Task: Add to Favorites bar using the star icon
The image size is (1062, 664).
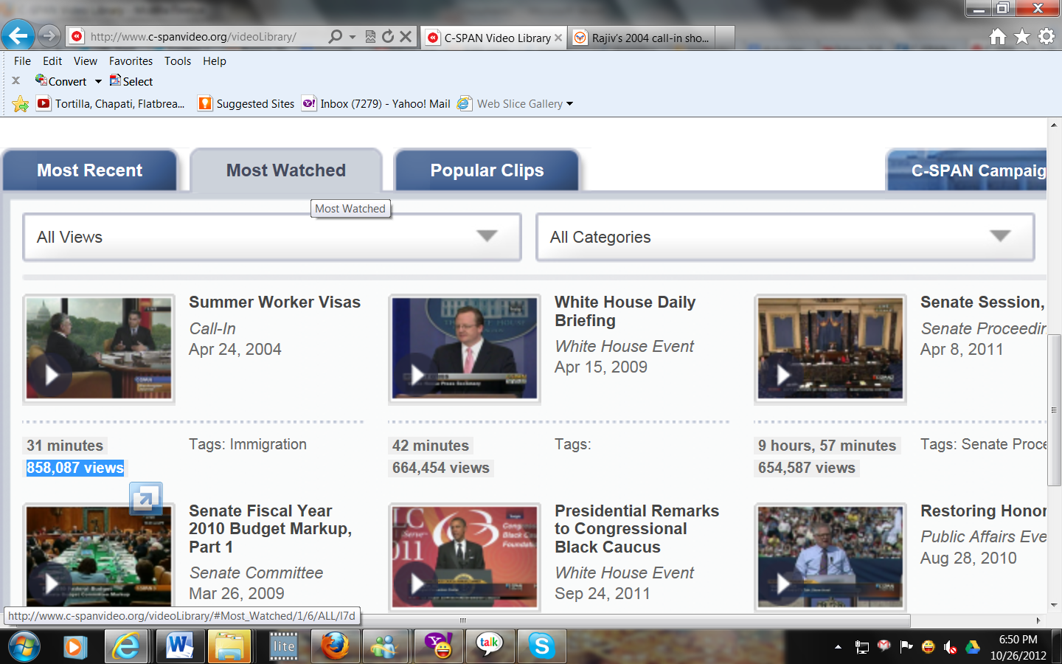Action: pos(21,104)
